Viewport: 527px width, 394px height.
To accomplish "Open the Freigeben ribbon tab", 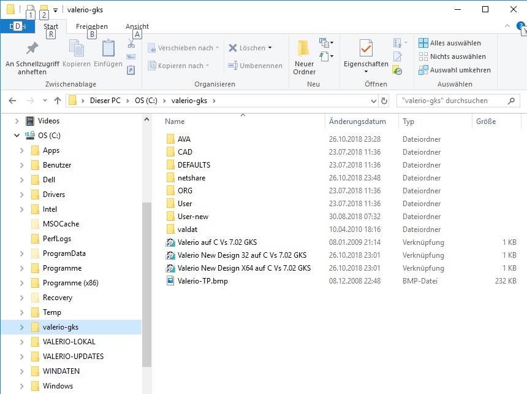I will (91, 26).
